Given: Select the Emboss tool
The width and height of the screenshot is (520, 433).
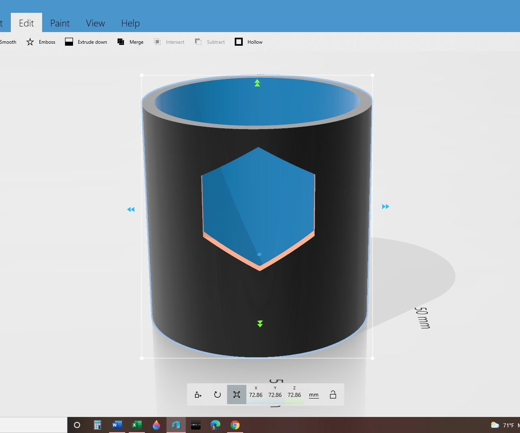Looking at the screenshot, I should point(41,42).
